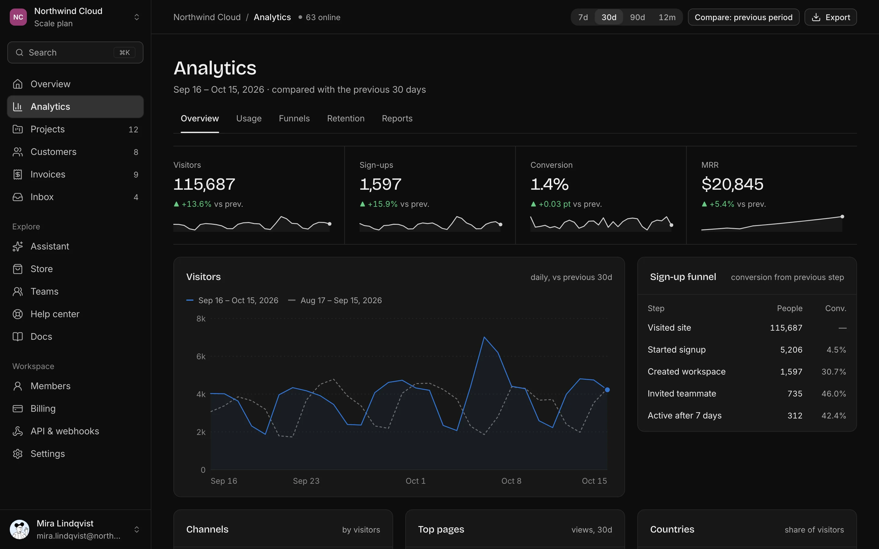Click the Docs book icon
Viewport: 879px width, 549px height.
[17, 337]
